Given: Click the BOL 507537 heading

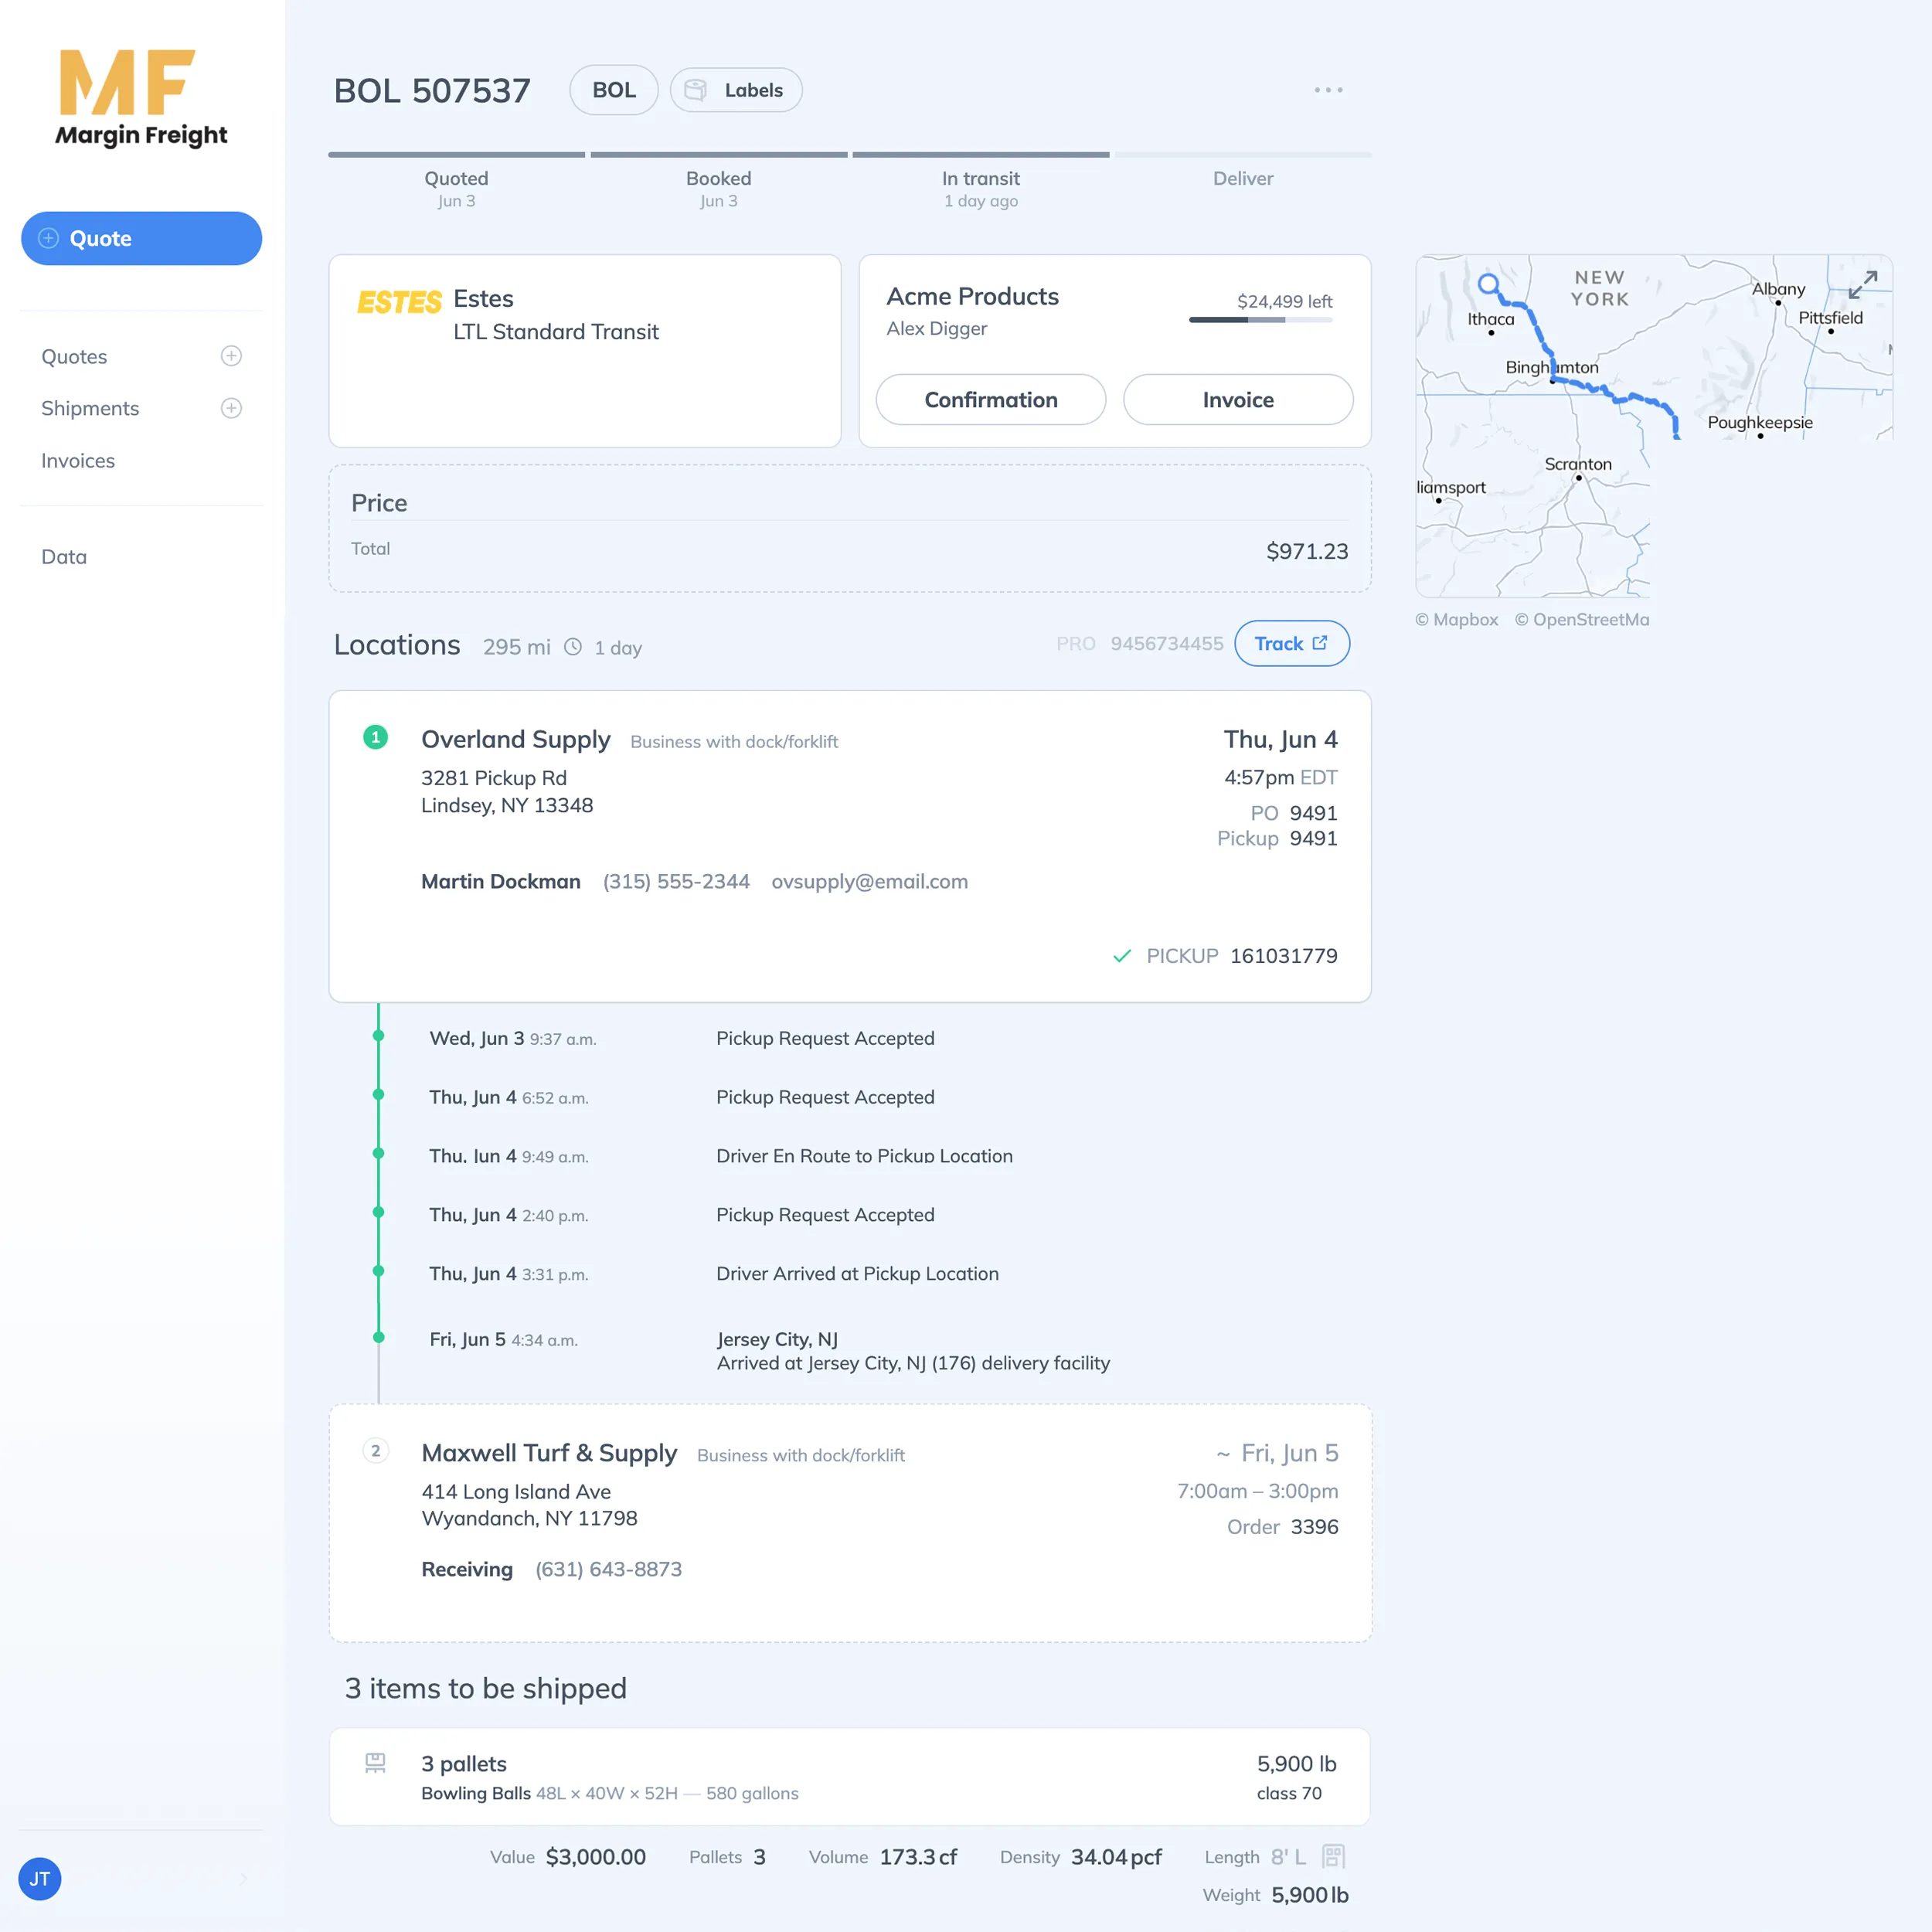Looking at the screenshot, I should (432, 91).
